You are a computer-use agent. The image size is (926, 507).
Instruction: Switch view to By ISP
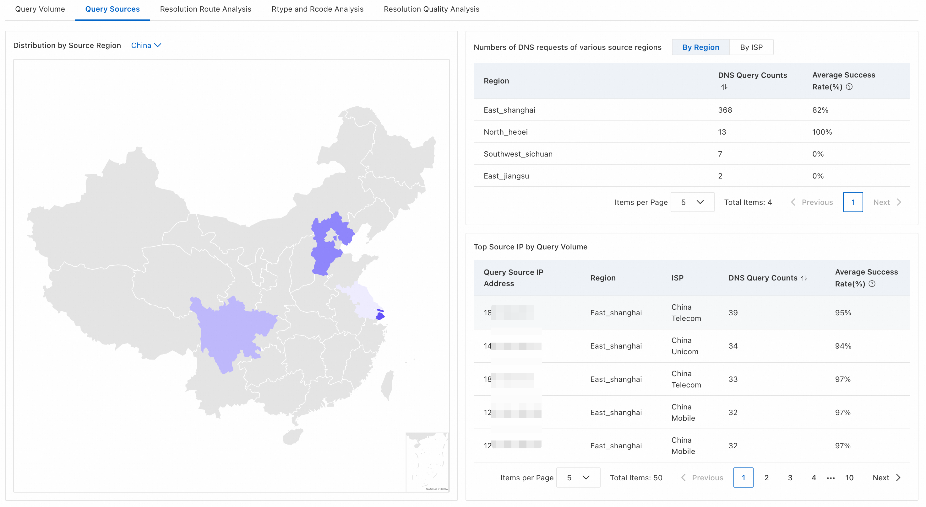[x=751, y=47]
